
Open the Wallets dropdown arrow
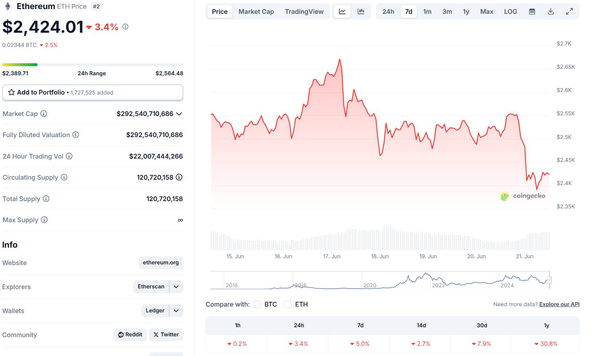click(x=176, y=311)
